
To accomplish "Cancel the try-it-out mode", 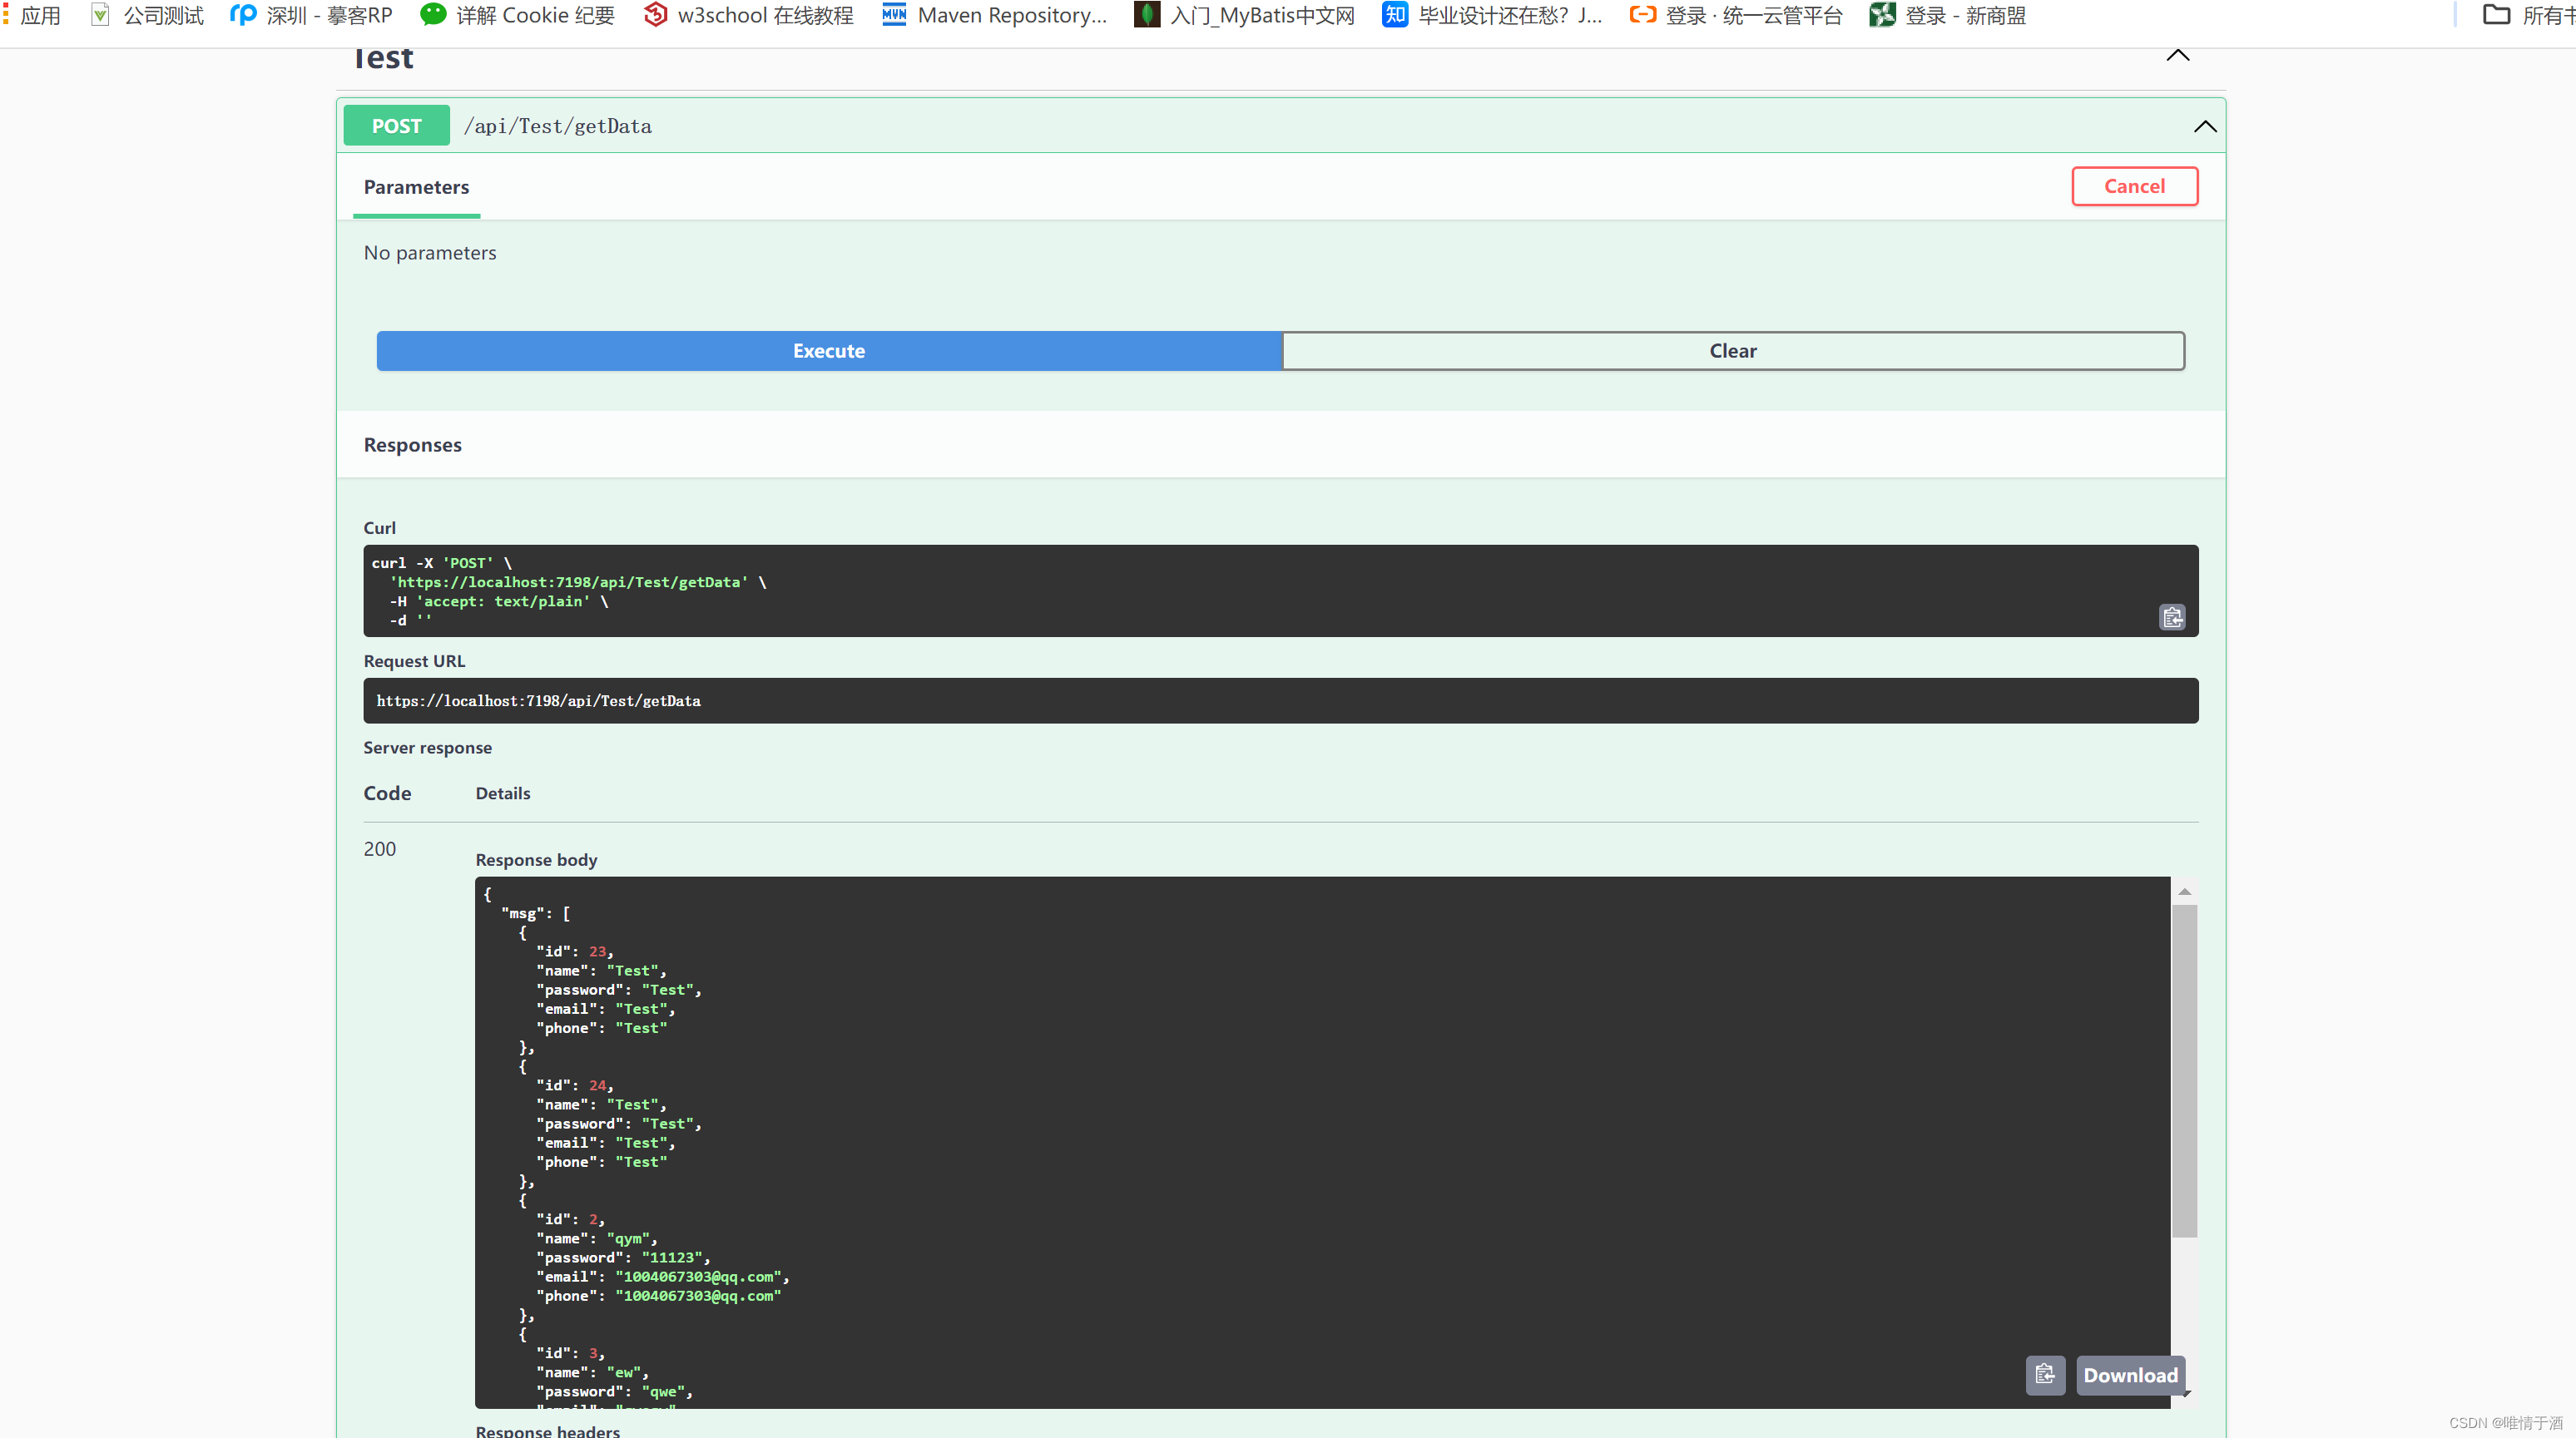I will point(2133,187).
